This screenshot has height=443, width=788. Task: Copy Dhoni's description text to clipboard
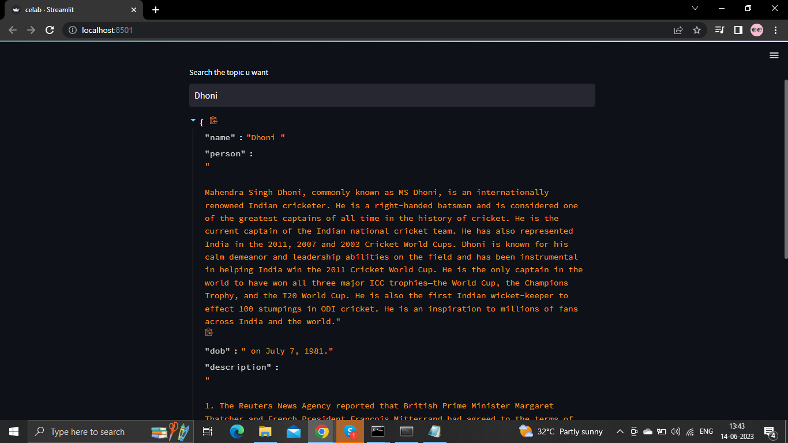(209, 332)
